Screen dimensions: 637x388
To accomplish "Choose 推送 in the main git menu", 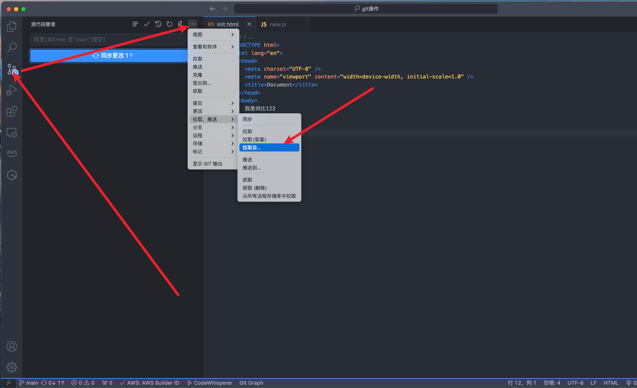I will 213,67.
